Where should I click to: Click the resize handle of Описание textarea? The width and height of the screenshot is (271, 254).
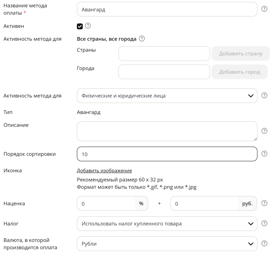click(255, 139)
